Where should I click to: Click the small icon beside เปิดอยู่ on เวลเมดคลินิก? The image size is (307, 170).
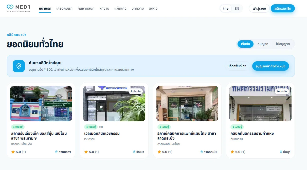[x=101, y=127]
